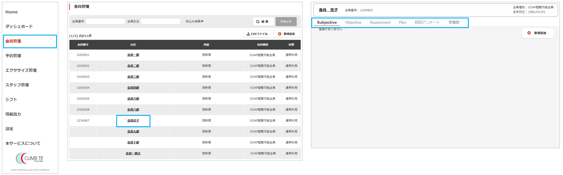Select 会員管理 in the sidebar
The width and height of the screenshot is (563, 175).
pyautogui.click(x=13, y=41)
